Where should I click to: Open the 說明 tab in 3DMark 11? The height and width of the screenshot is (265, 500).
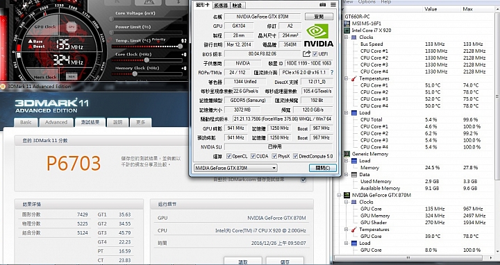(117, 122)
